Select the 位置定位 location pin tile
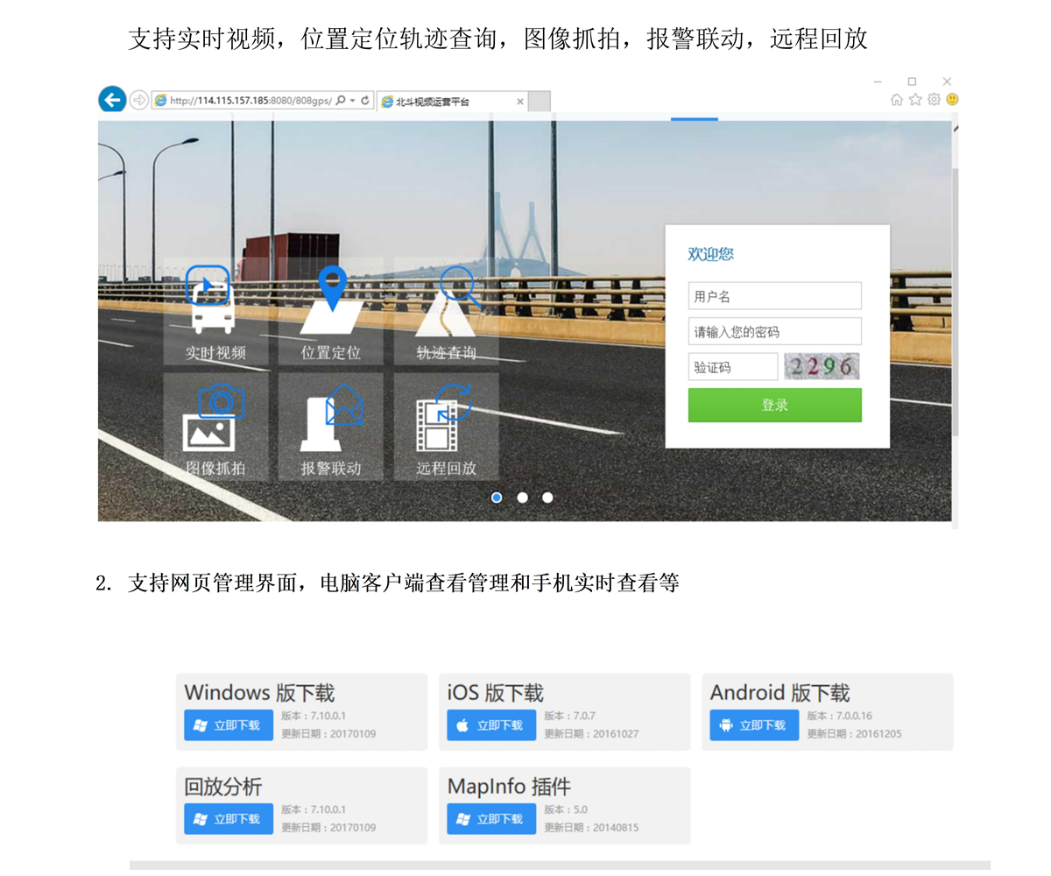1051x876 pixels. 331,312
